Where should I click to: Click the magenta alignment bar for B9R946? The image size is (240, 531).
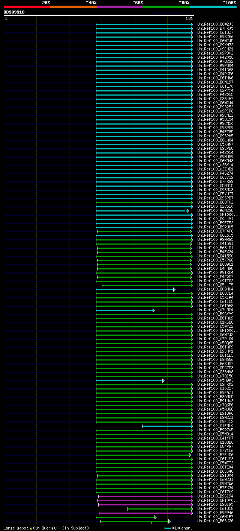[x=146, y=513]
